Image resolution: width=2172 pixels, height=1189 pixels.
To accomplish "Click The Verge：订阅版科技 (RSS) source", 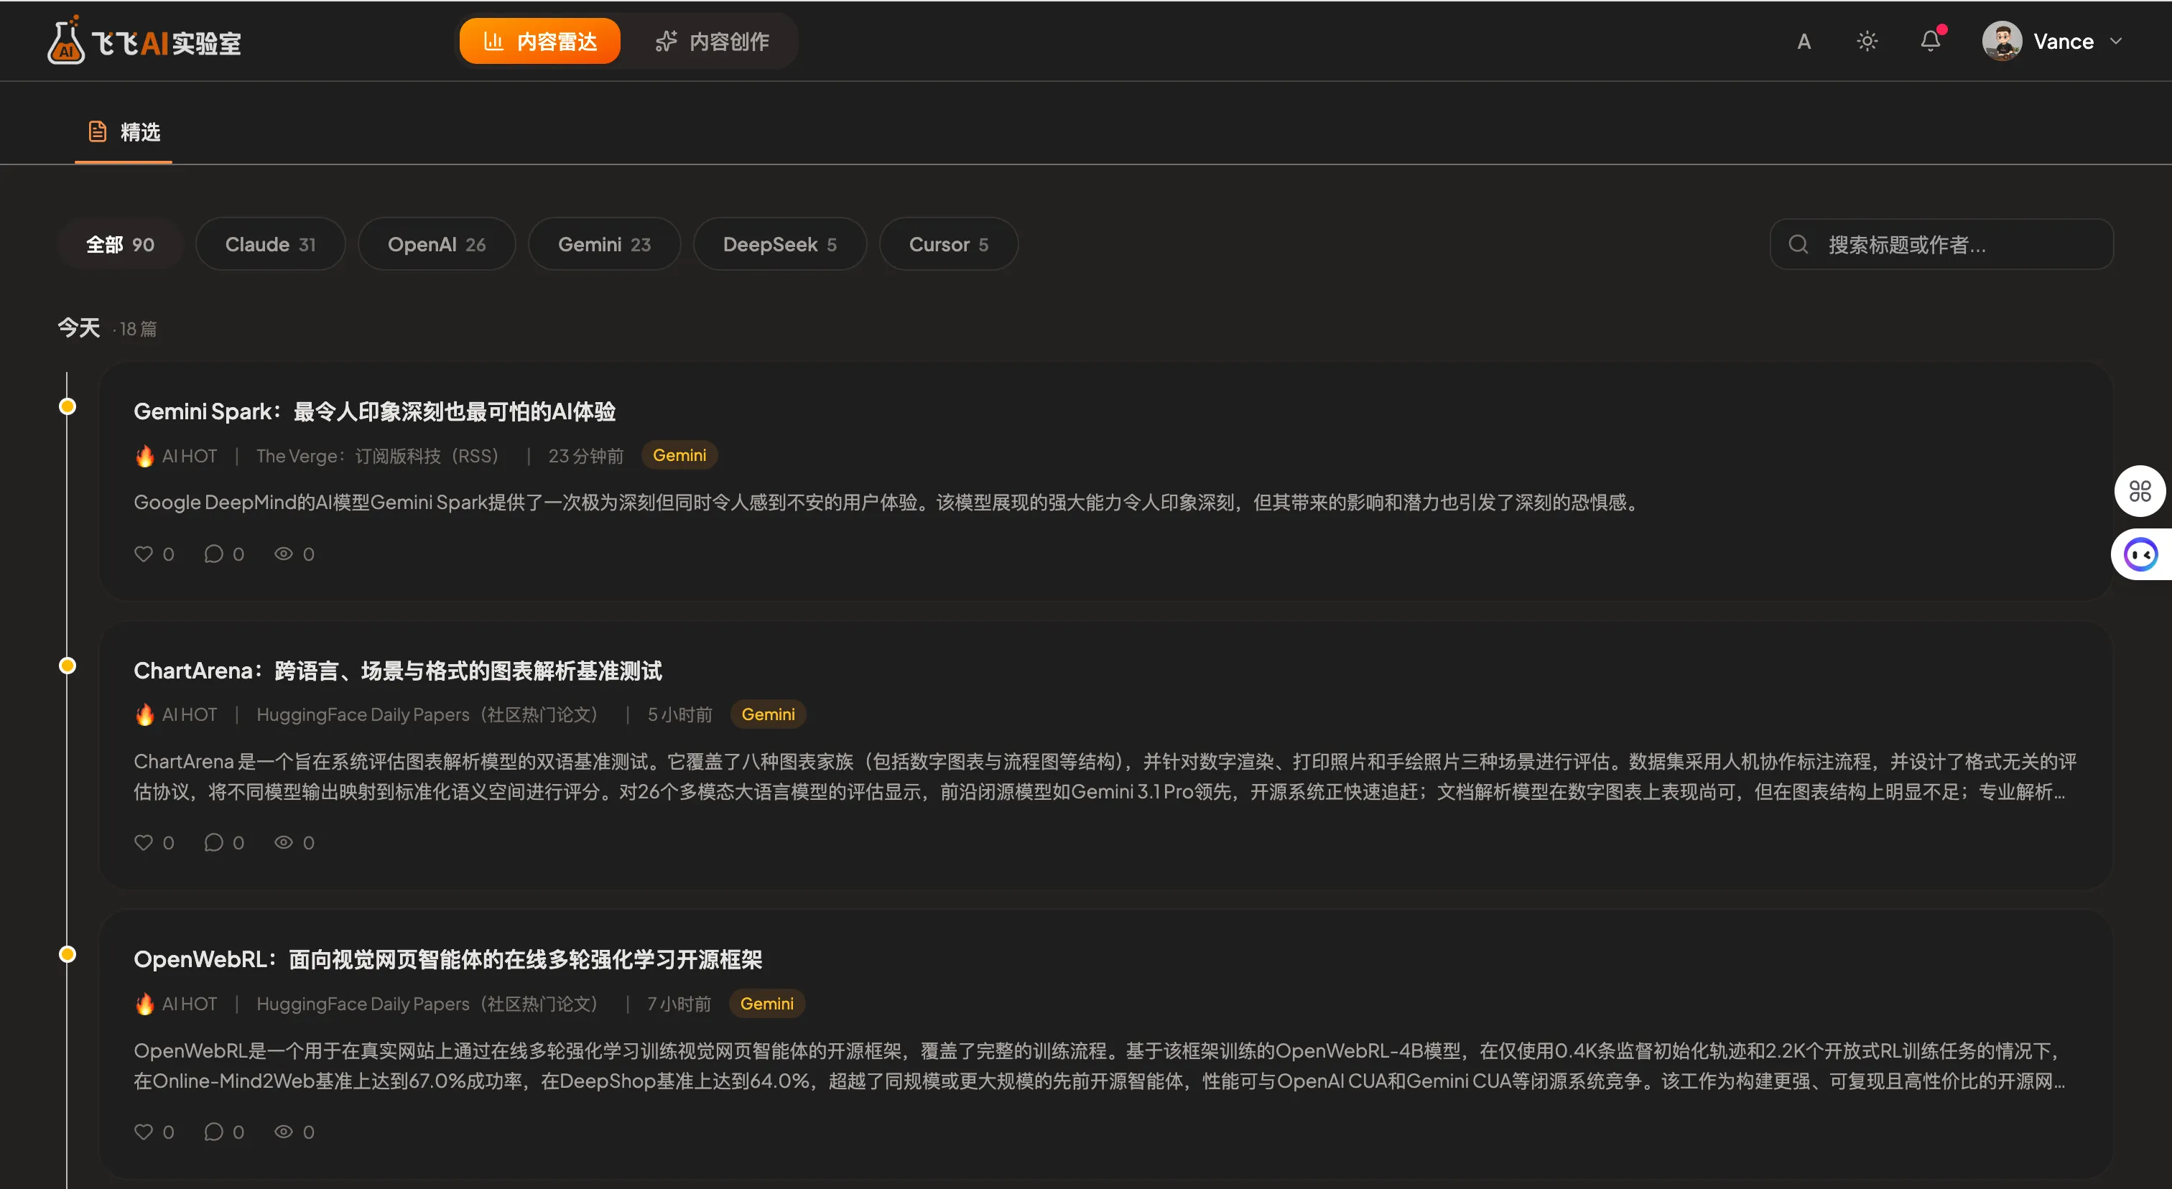I will pos(378,456).
